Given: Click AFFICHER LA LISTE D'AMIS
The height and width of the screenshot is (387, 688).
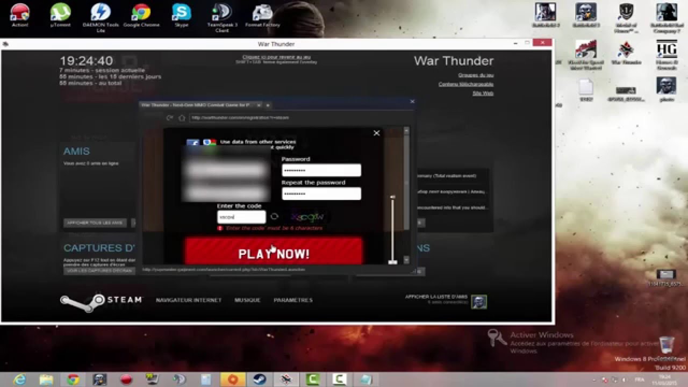Looking at the screenshot, I should (x=436, y=297).
